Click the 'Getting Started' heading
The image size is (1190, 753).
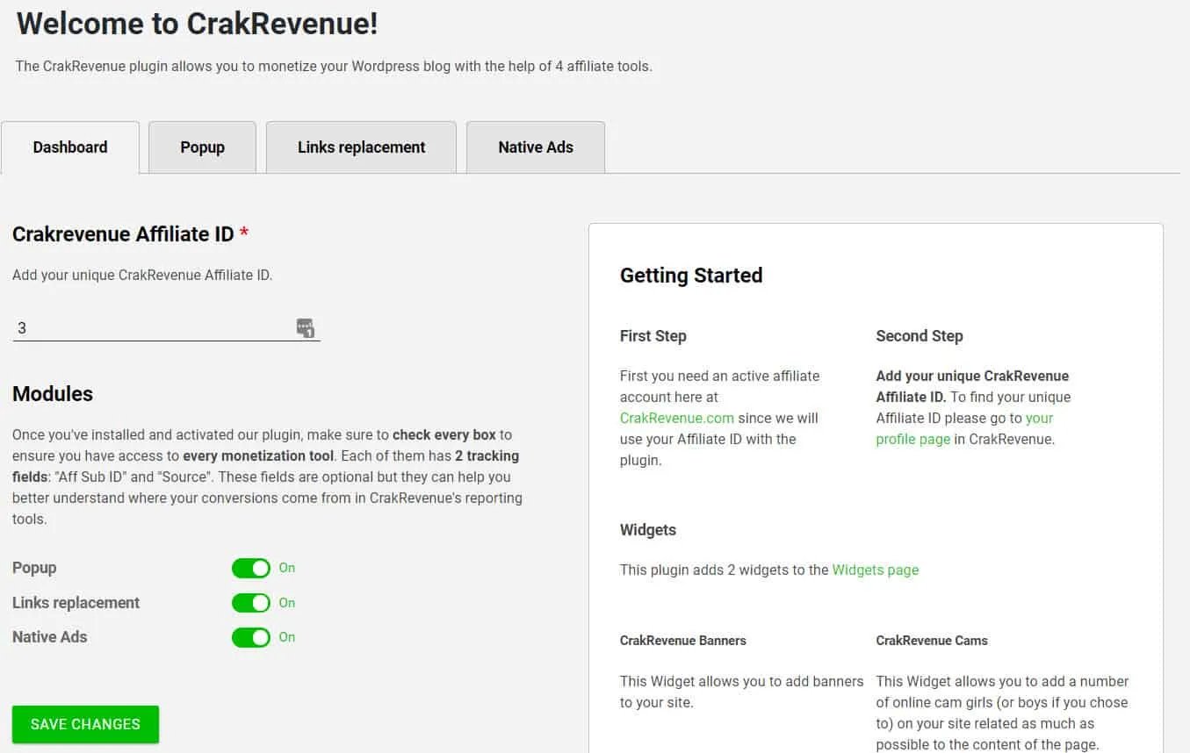point(690,275)
